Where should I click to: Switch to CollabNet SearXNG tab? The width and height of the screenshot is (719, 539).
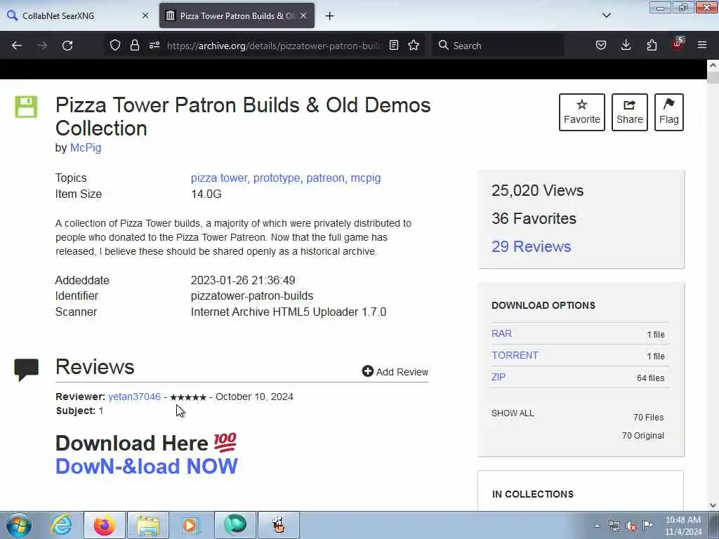click(79, 15)
